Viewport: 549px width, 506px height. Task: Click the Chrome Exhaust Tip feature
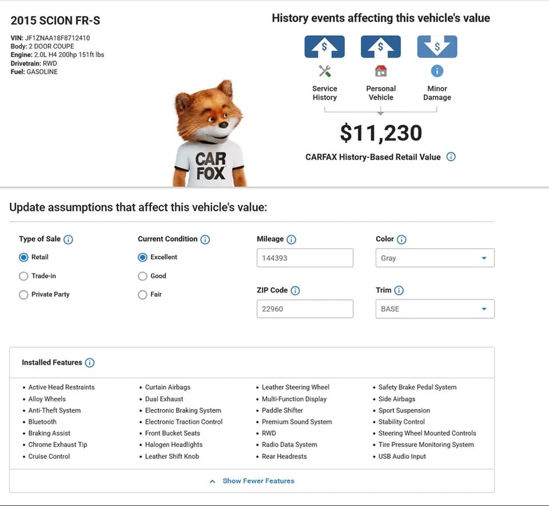(x=58, y=445)
